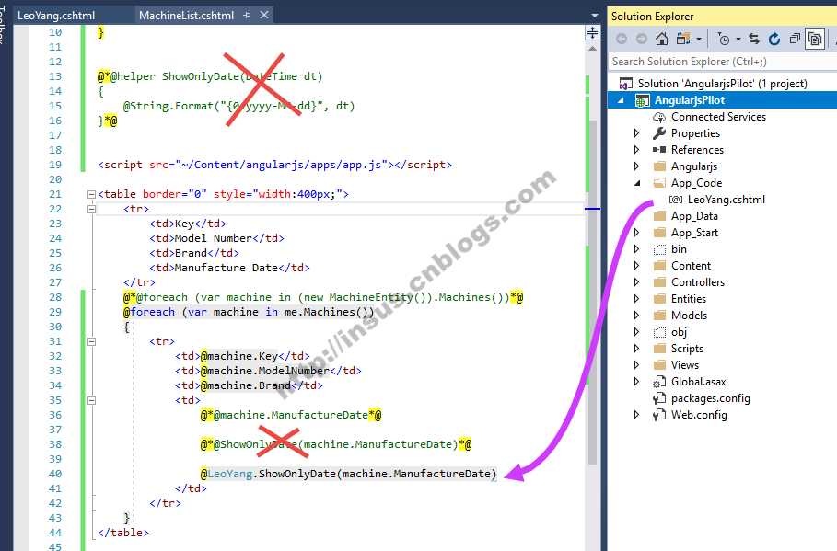The height and width of the screenshot is (551, 837).
Task: Select the App_Data folder
Action: [x=694, y=216]
